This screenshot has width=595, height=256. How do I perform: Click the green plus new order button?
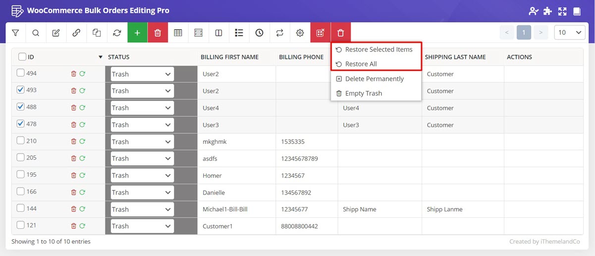coord(137,33)
